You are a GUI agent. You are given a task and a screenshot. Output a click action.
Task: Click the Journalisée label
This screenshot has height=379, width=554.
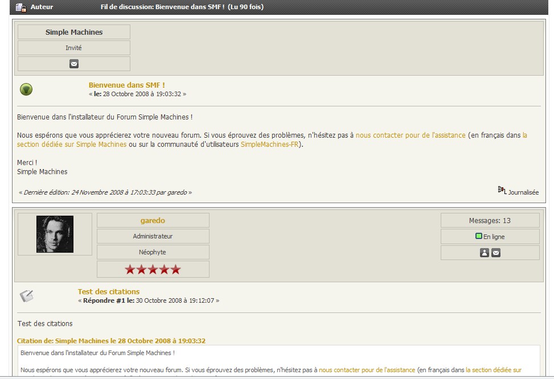coord(523,192)
